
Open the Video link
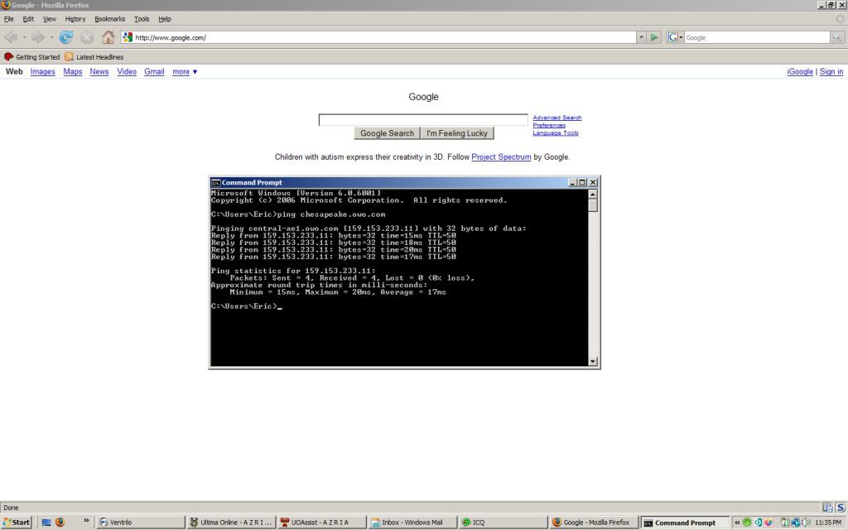[x=127, y=71]
